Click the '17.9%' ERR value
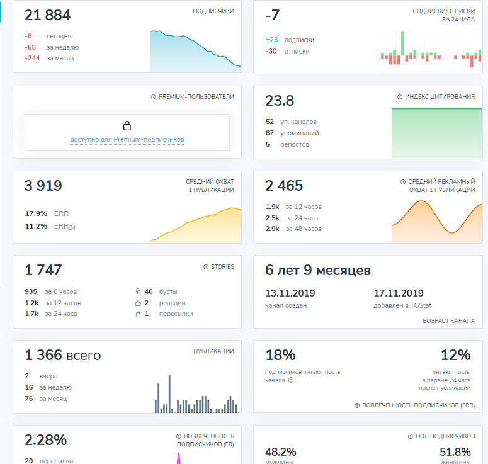 coord(36,213)
